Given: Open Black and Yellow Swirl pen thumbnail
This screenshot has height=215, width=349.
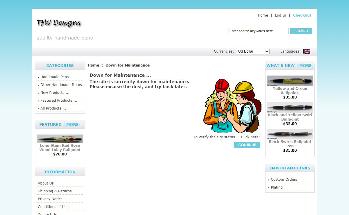Looking at the screenshot, I should tap(290, 107).
